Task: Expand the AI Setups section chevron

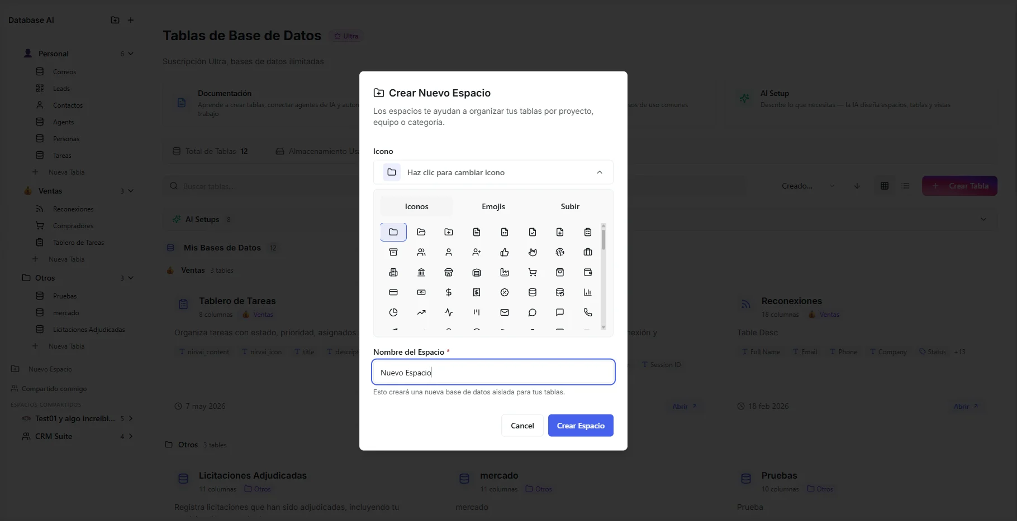Action: pyautogui.click(x=983, y=219)
